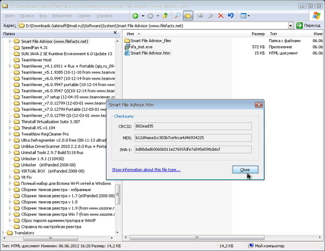Click the Размер column header
This screenshot has height=251, width=325.
258,34
